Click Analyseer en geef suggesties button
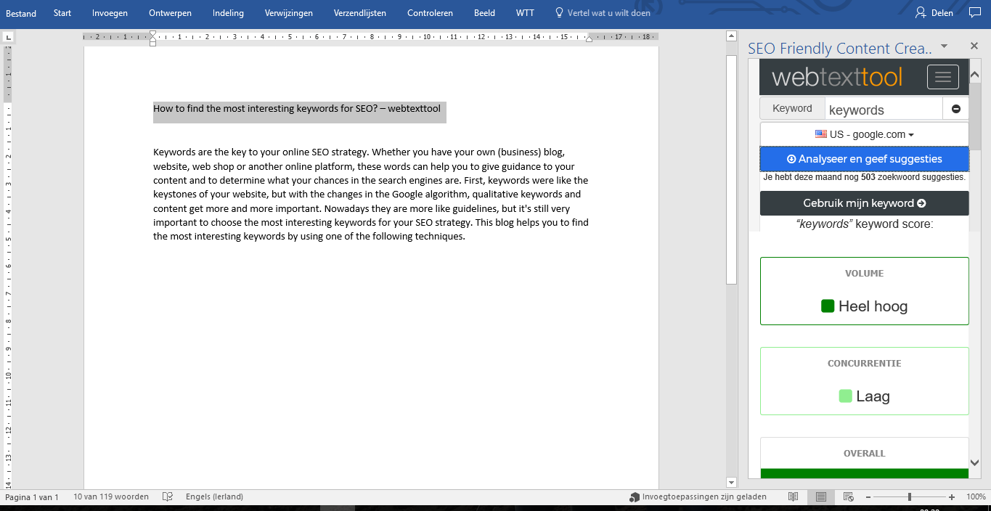Image resolution: width=991 pixels, height=511 pixels. coord(864,159)
